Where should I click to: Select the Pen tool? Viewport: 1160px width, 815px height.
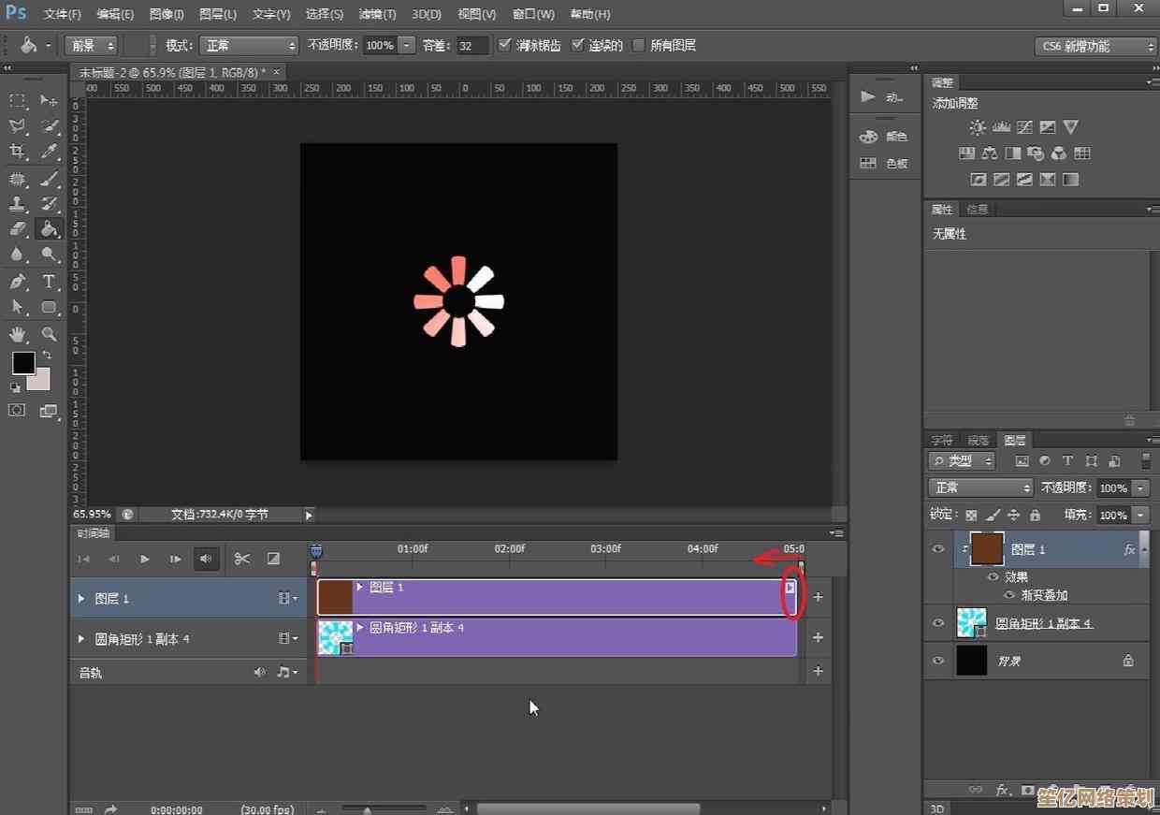click(17, 282)
